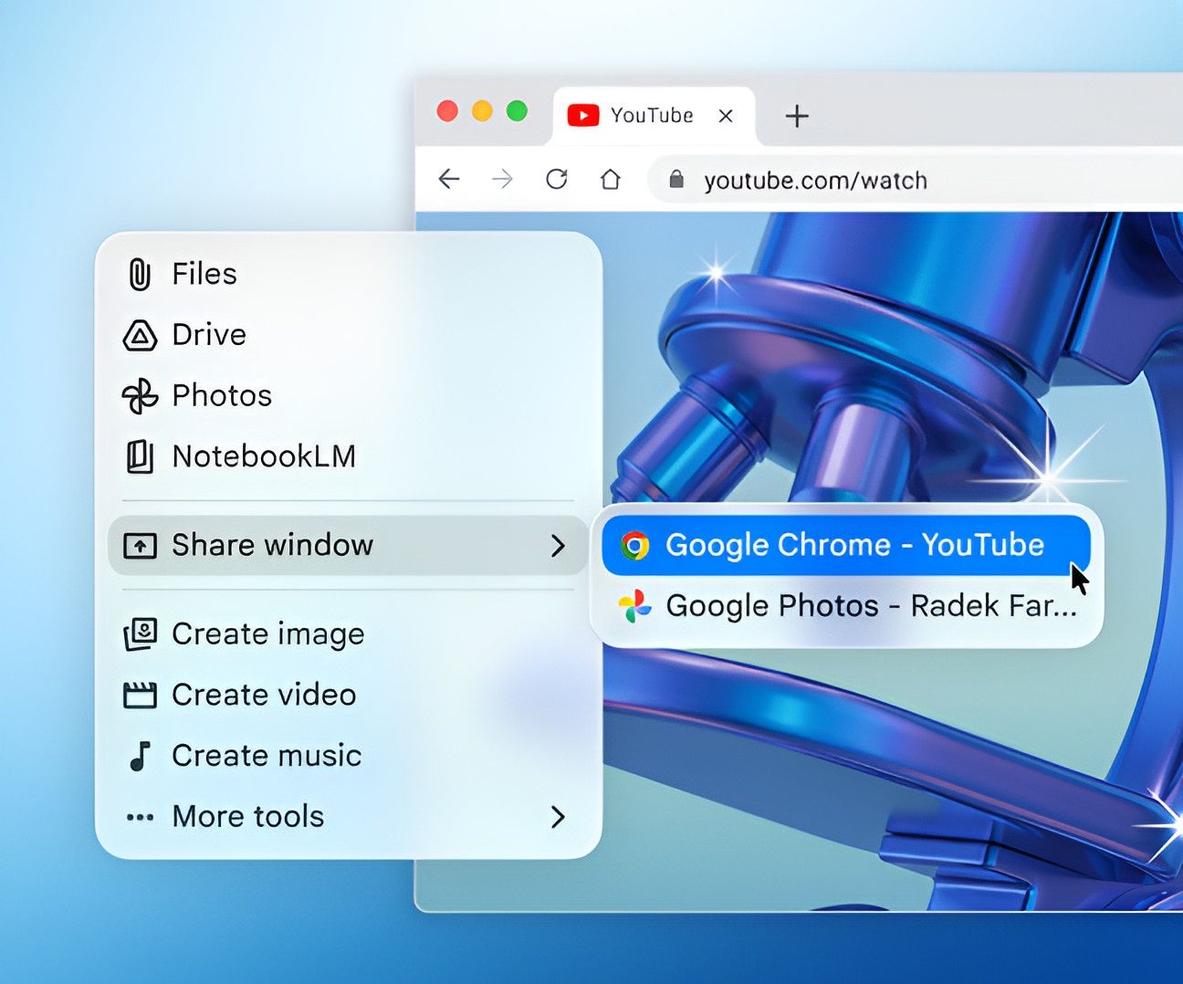
Task: Click the yellow minimize window button
Action: [482, 111]
